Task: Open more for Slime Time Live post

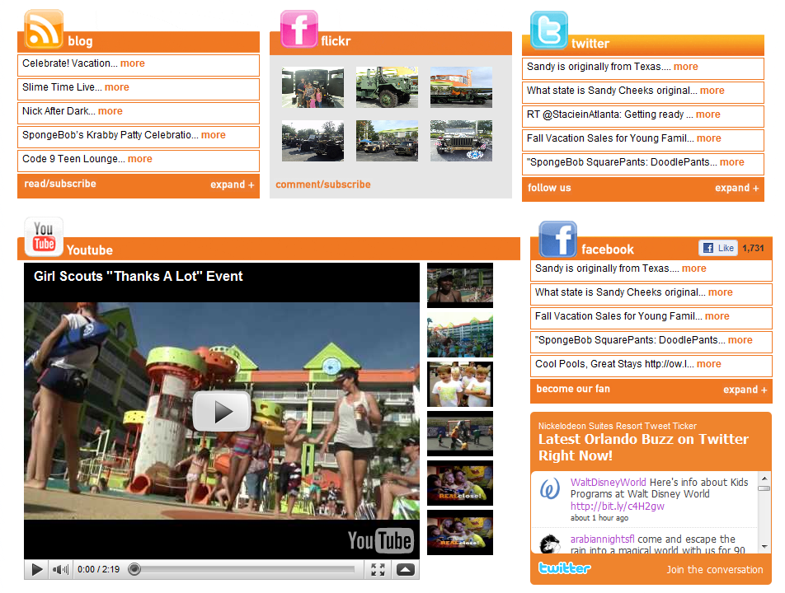Action: 116,87
